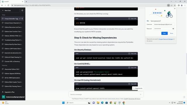The width and height of the screenshot is (187, 105).
Task: Close the Save password popup
Action: [x=175, y=8]
